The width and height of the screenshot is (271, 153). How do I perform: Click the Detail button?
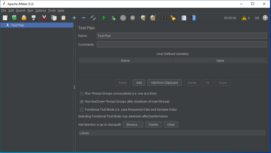[x=123, y=83]
